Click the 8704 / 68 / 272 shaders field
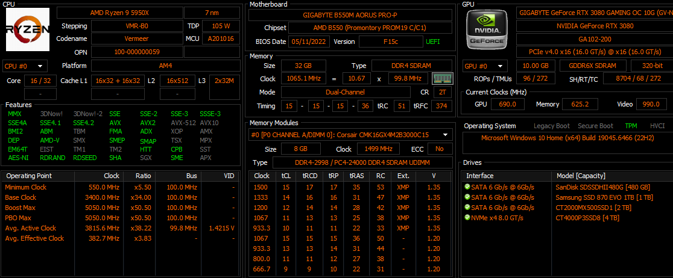 (x=638, y=78)
